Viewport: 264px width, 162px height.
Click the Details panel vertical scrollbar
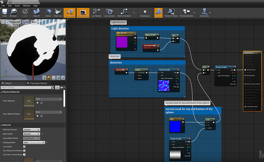click(64, 98)
